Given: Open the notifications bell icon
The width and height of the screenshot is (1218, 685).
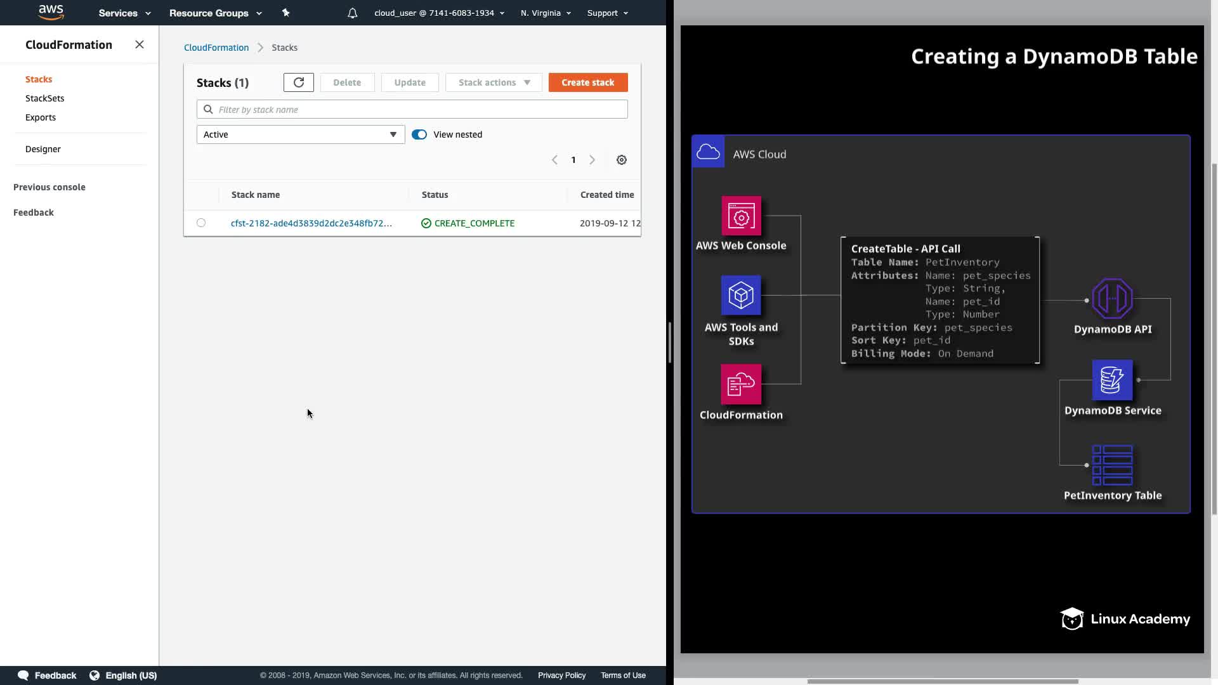Looking at the screenshot, I should point(352,13).
